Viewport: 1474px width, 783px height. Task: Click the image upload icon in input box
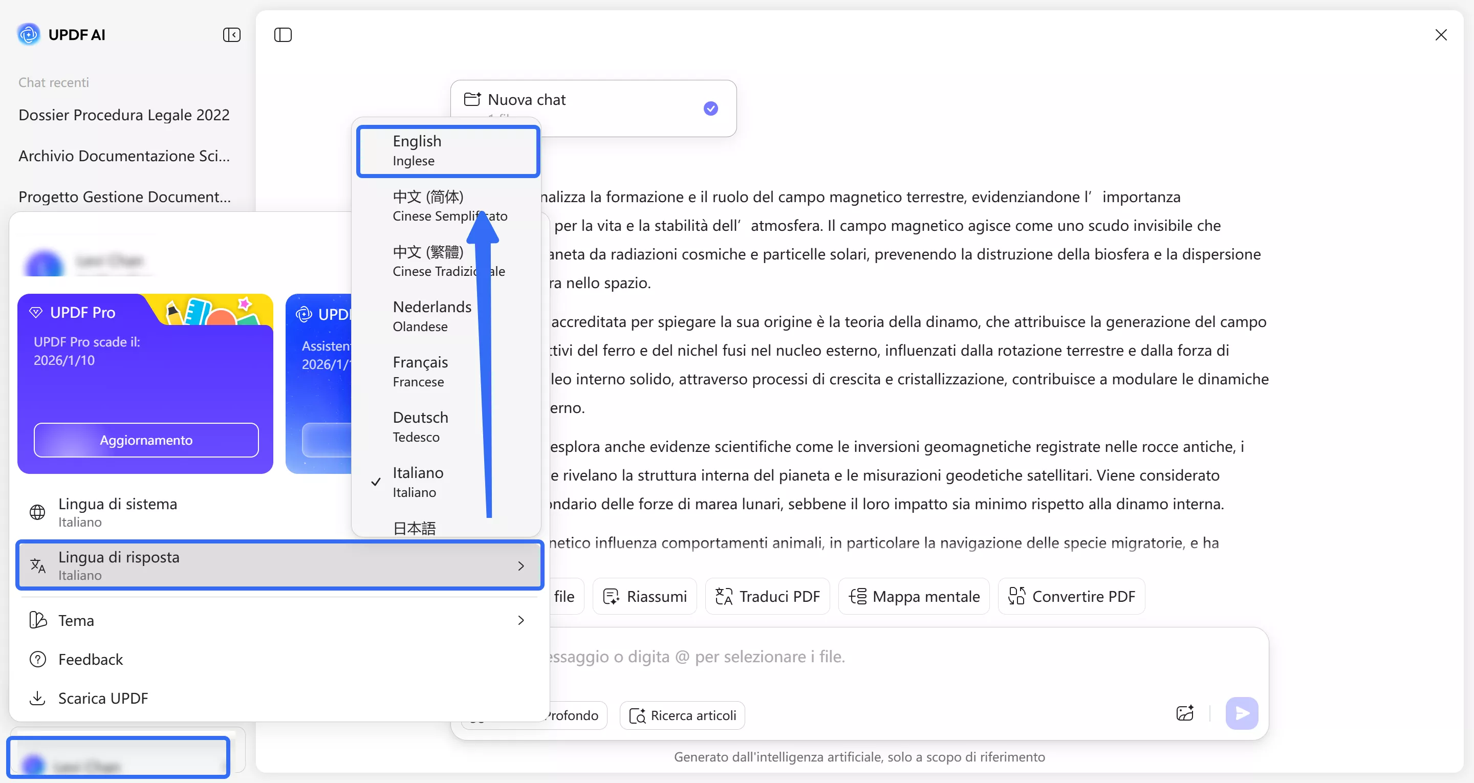tap(1184, 713)
